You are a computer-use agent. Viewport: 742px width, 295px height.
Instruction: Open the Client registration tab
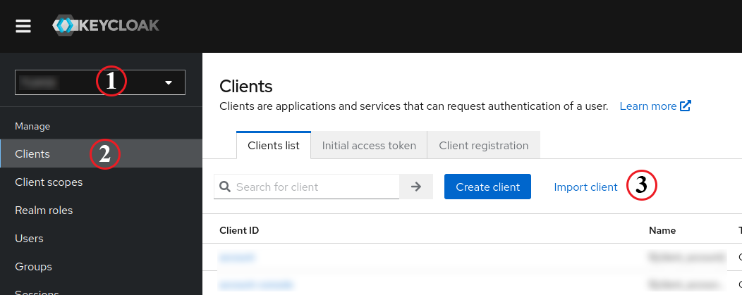point(483,146)
